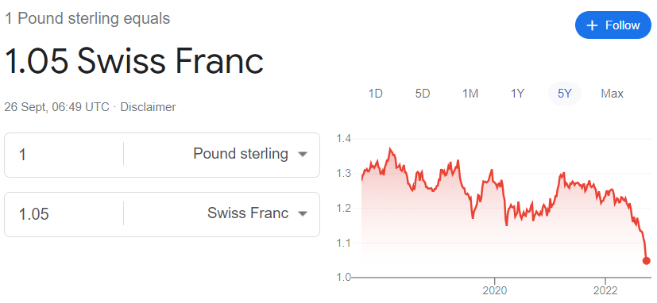Click the 2020 marker on chart axis

click(x=495, y=291)
